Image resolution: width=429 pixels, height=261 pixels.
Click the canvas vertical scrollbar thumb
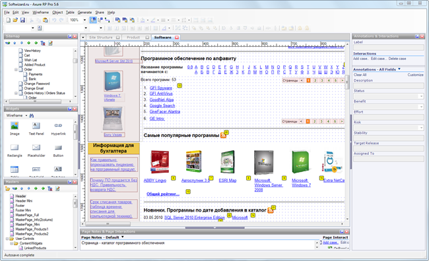(x=347, y=82)
